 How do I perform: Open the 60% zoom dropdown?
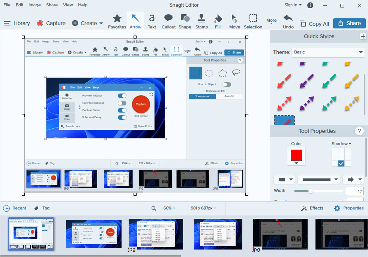click(x=169, y=208)
